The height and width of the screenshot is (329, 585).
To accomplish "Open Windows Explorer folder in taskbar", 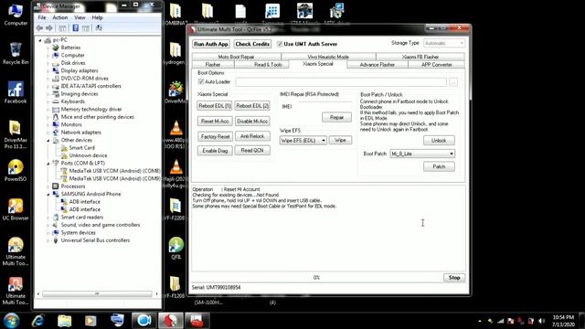I will 65,321.
